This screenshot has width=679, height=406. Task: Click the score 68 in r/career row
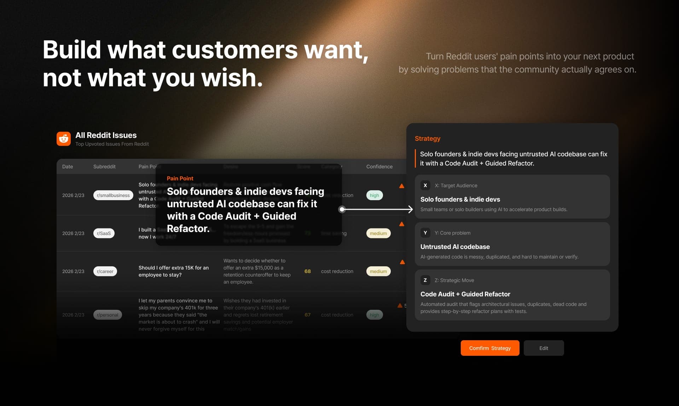click(x=307, y=271)
